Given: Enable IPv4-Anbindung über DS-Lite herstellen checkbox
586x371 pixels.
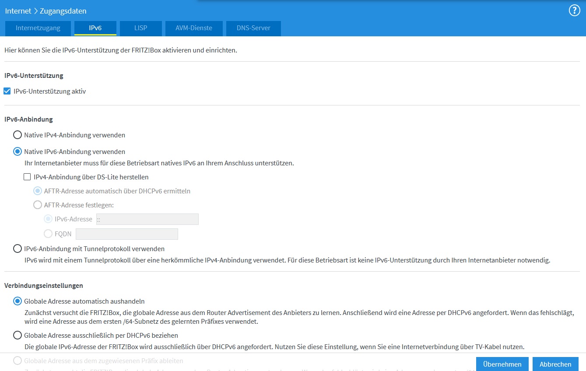Looking at the screenshot, I should [27, 177].
